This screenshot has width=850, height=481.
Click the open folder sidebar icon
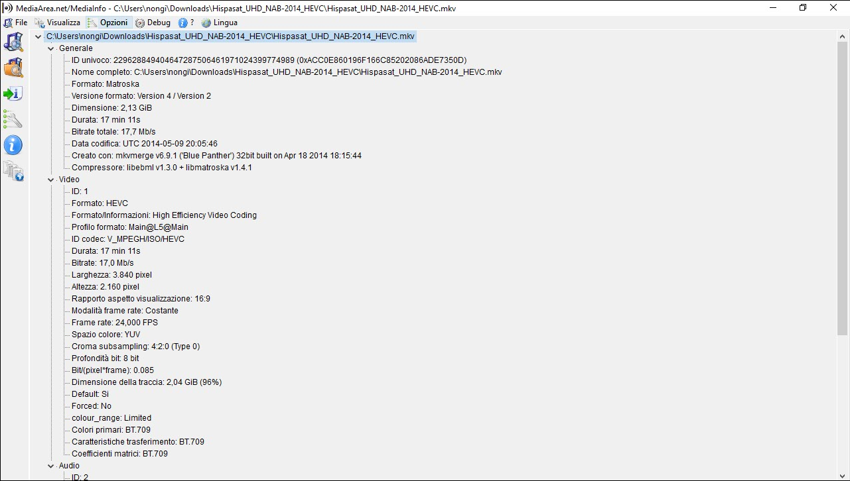point(13,68)
